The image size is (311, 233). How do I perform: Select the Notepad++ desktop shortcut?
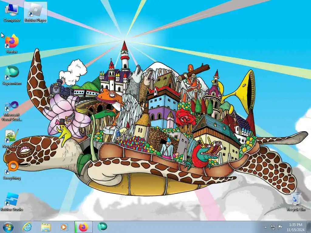[x=12, y=138]
